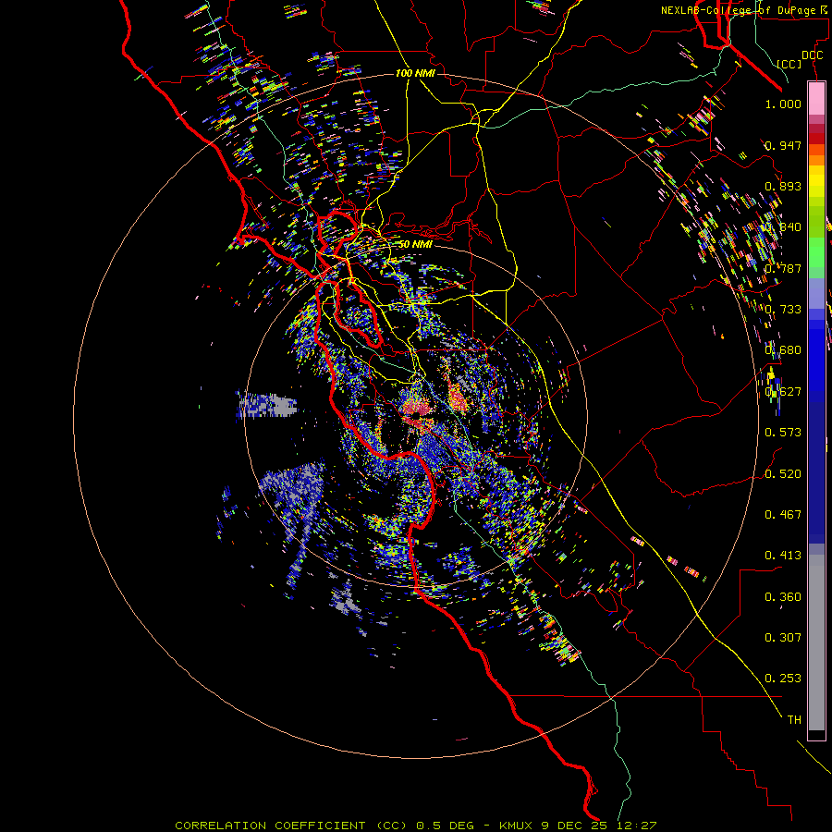Select the 0.520 scale value
The height and width of the screenshot is (832, 832).
pos(783,474)
